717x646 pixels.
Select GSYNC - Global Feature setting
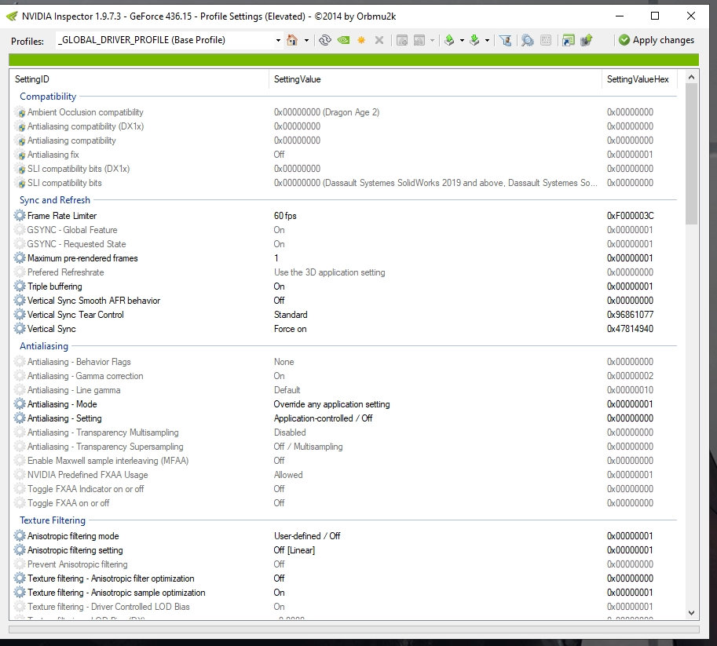coord(72,230)
